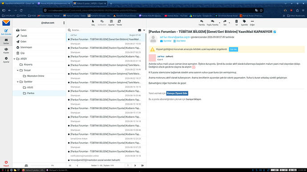Reply to the message with Yanıtla
The height and width of the screenshot is (172, 307).
[202, 23]
